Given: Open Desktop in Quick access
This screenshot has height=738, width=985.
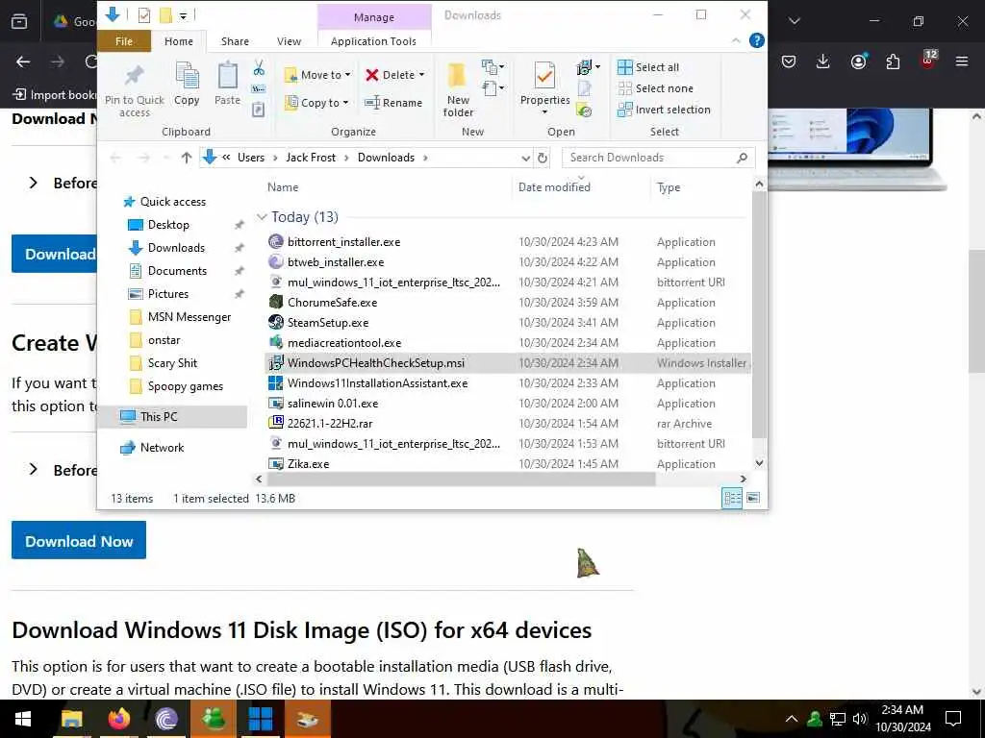Looking at the screenshot, I should tap(168, 225).
